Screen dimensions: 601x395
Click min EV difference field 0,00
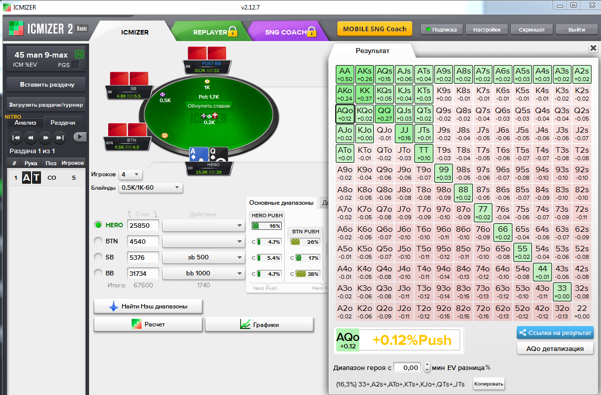click(407, 367)
